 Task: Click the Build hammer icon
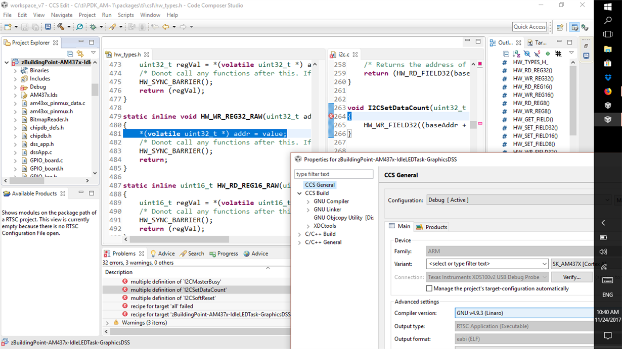point(61,27)
